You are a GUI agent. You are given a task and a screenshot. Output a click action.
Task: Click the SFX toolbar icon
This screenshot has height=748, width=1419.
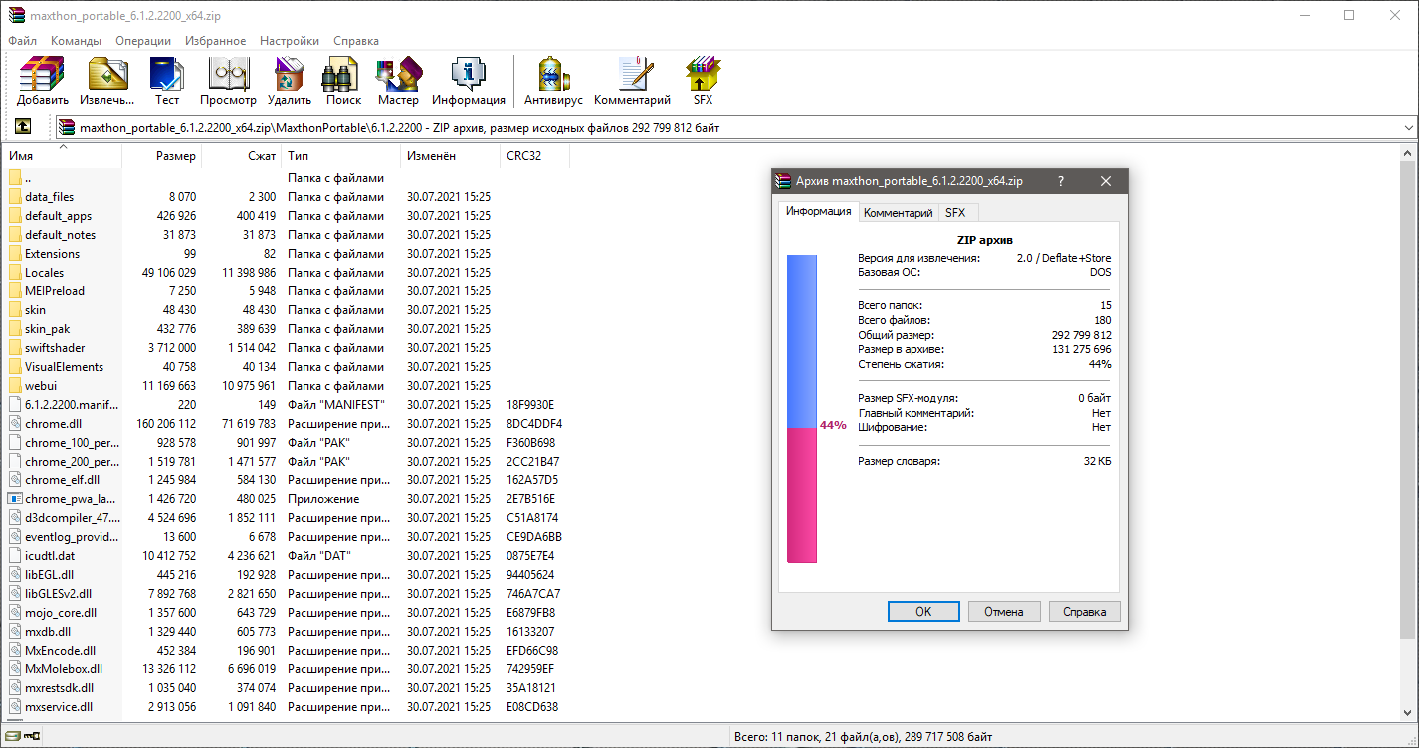pos(703,82)
